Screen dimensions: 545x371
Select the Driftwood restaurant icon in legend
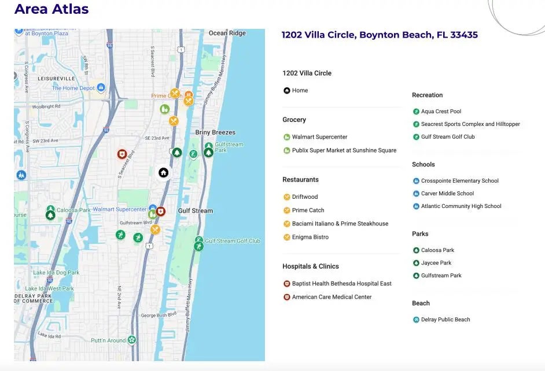point(286,197)
